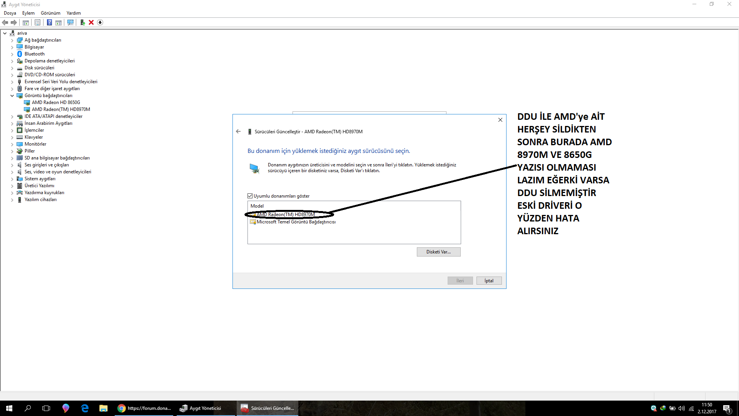Select 'AMD Radeon(TM) HD8970M' in Model list

[x=285, y=215]
